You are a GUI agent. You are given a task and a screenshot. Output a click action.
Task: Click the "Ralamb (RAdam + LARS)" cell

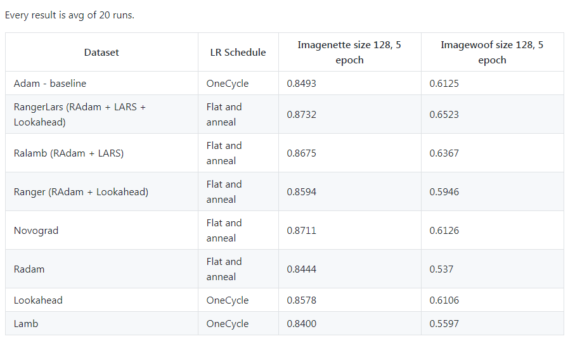coord(68,153)
